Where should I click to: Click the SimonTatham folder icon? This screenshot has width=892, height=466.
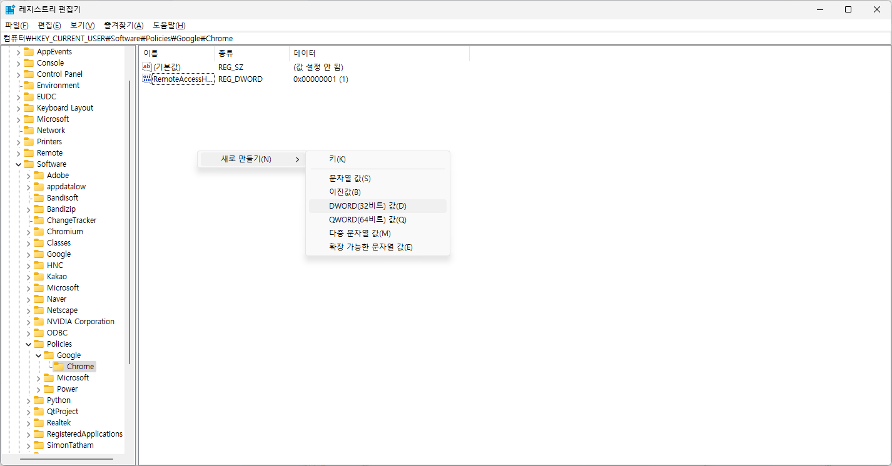tap(39, 445)
